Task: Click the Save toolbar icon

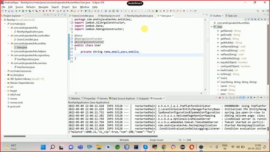Action: click(x=9, y=11)
